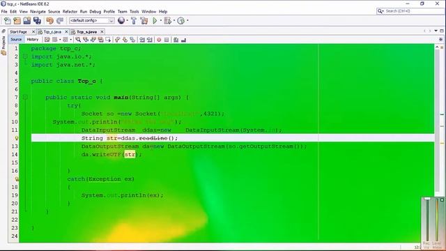Image resolution: width=446 pixels, height=251 pixels.
Task: Open the editor Forward history dropdown arrow
Action: coord(71,40)
